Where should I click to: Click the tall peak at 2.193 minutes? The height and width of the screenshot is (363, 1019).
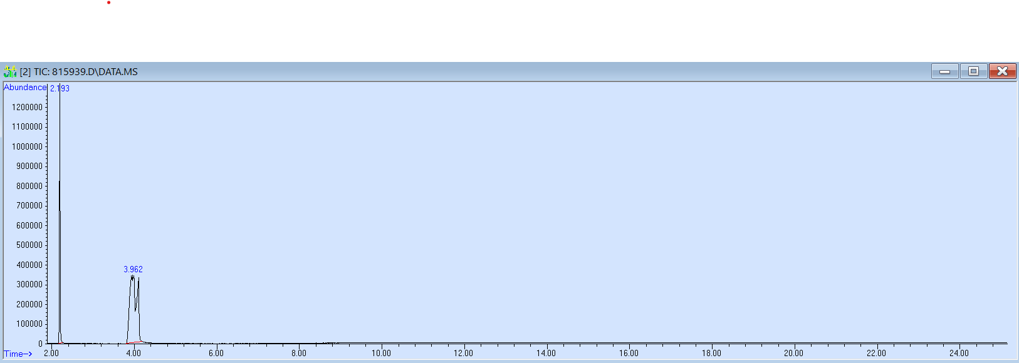point(60,188)
